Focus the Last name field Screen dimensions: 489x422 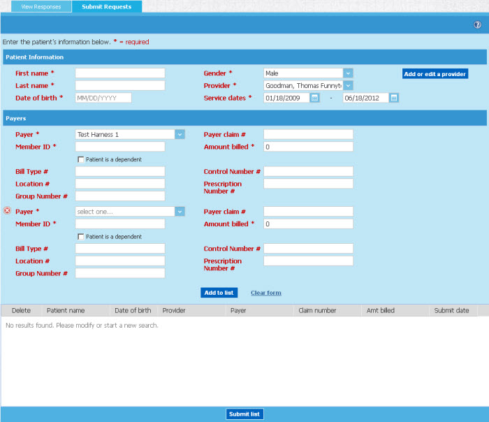pyautogui.click(x=120, y=85)
